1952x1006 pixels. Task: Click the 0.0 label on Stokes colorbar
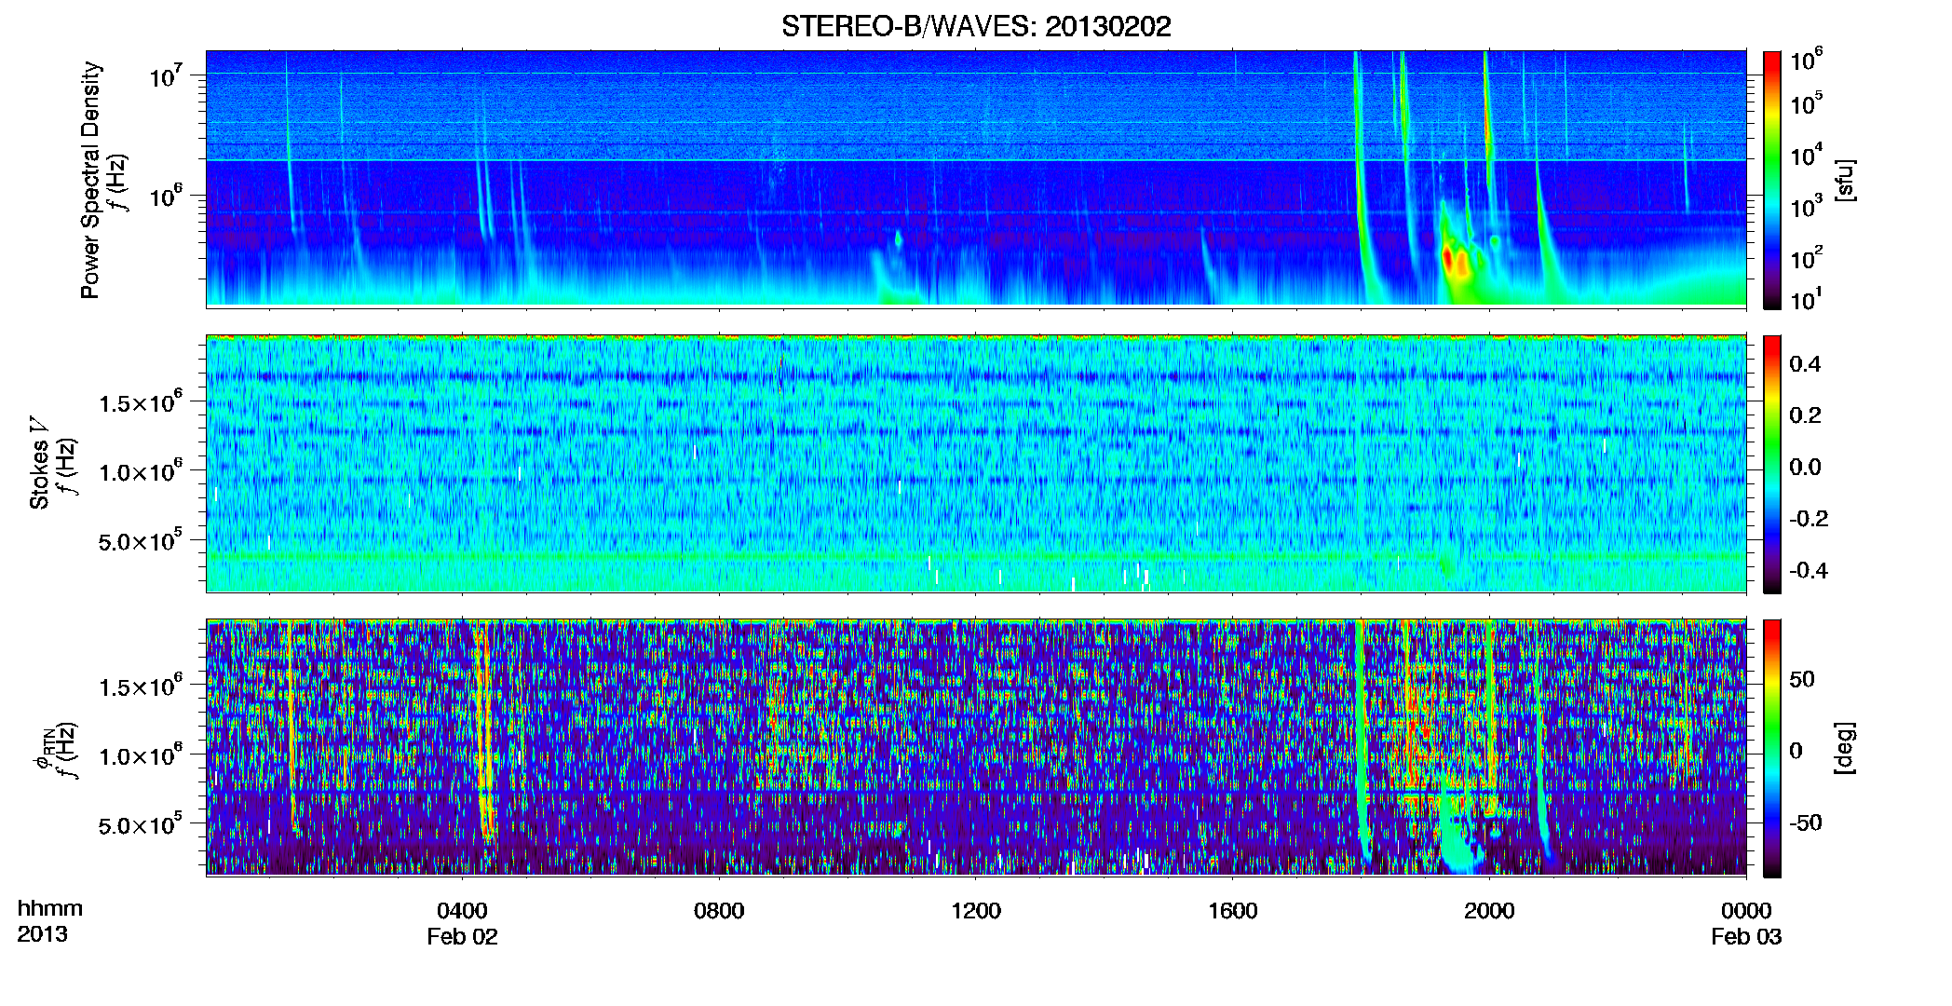(1805, 467)
